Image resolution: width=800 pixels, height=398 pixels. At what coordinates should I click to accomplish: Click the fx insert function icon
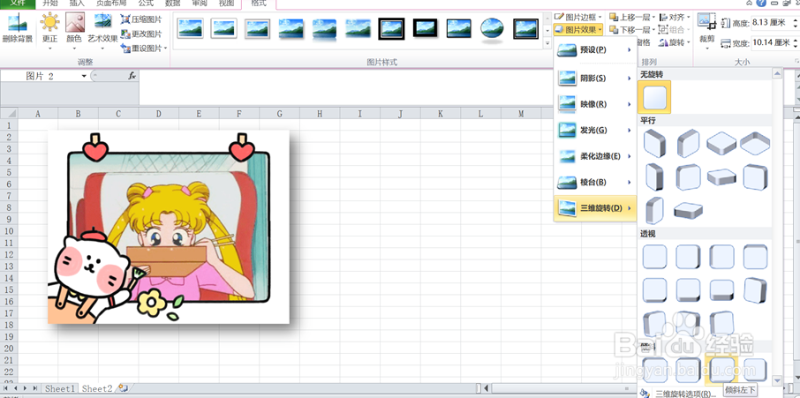[132, 76]
